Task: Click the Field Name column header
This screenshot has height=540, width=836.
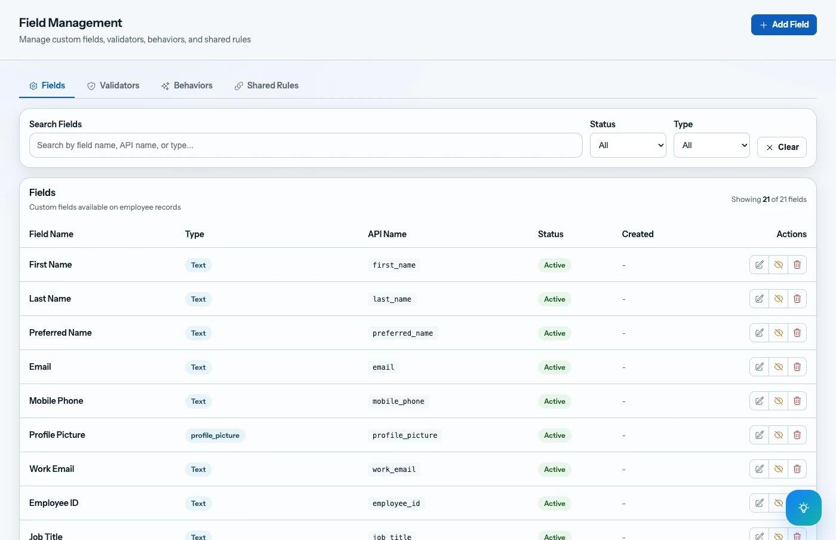Action: click(x=51, y=234)
